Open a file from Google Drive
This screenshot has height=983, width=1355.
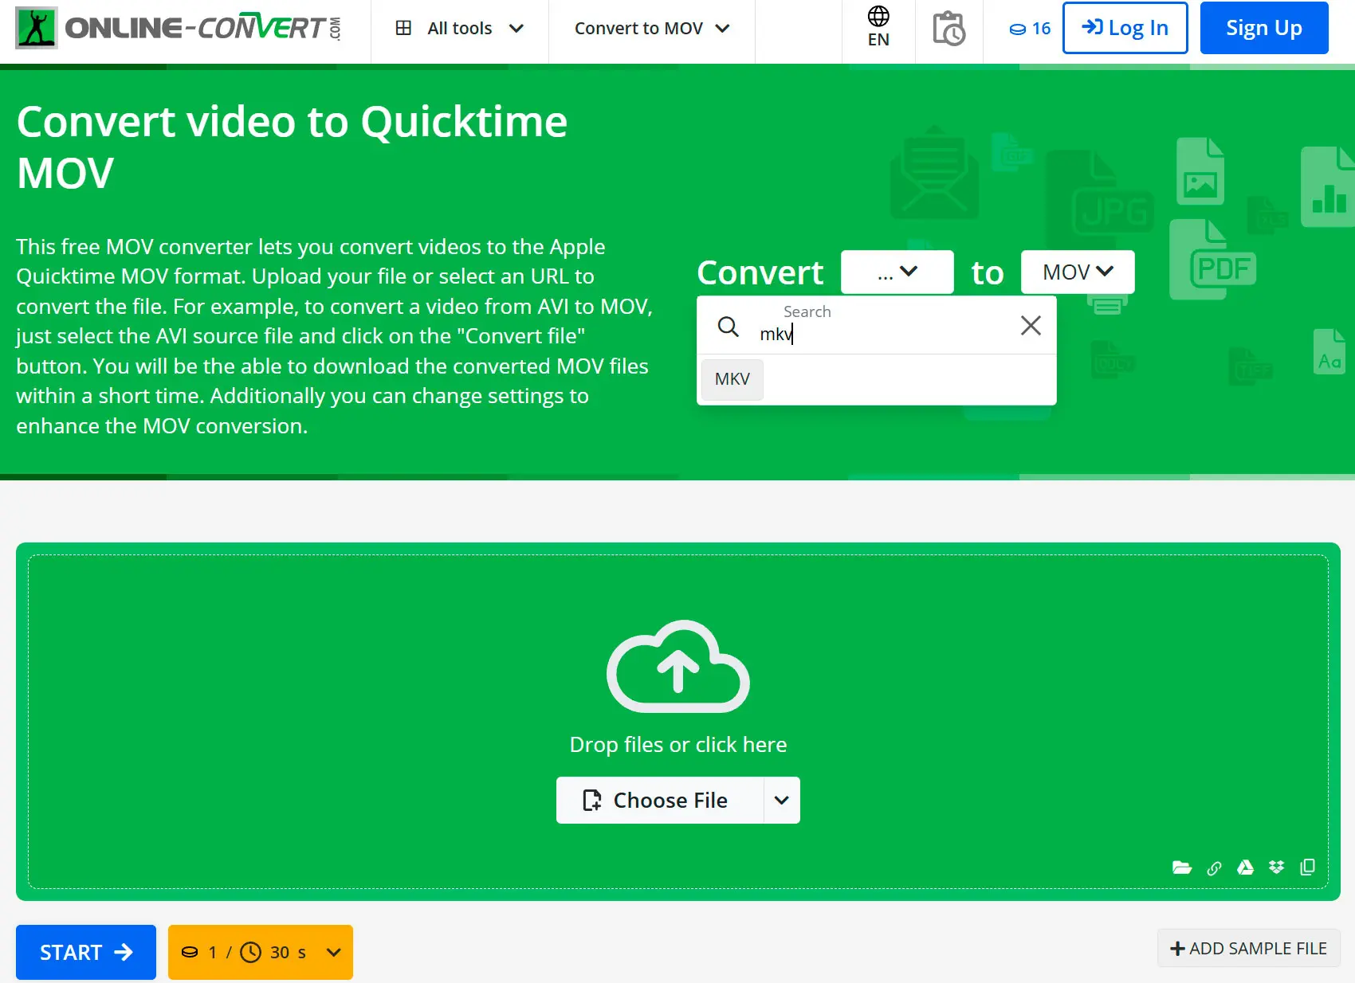[x=1244, y=867]
